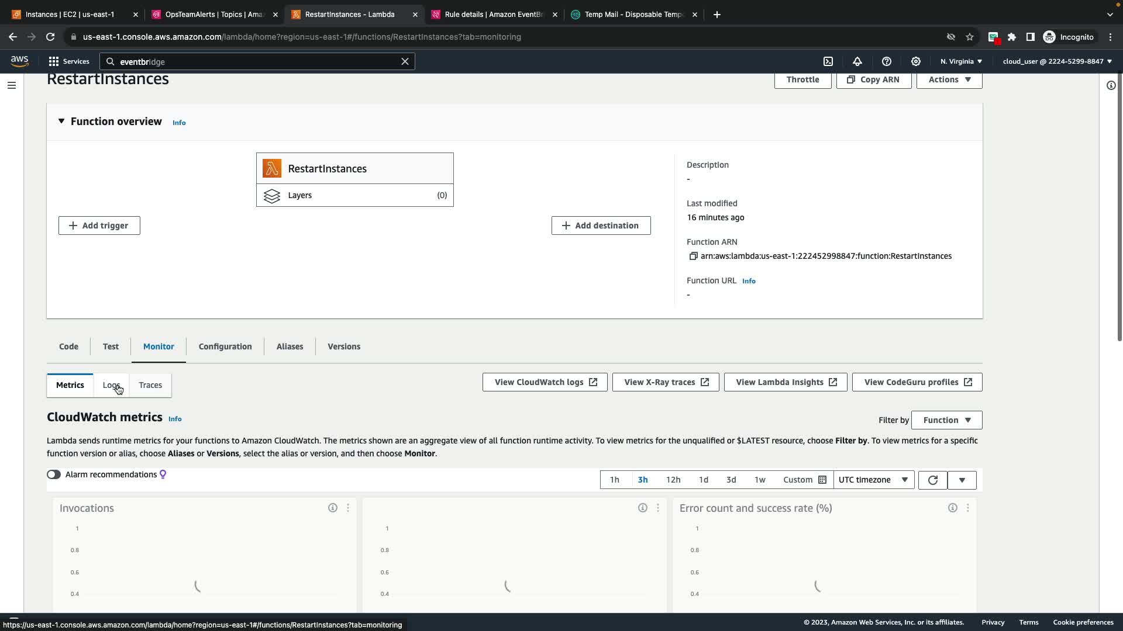Open the Filter by Function dropdown
The image size is (1123, 631).
click(x=946, y=420)
